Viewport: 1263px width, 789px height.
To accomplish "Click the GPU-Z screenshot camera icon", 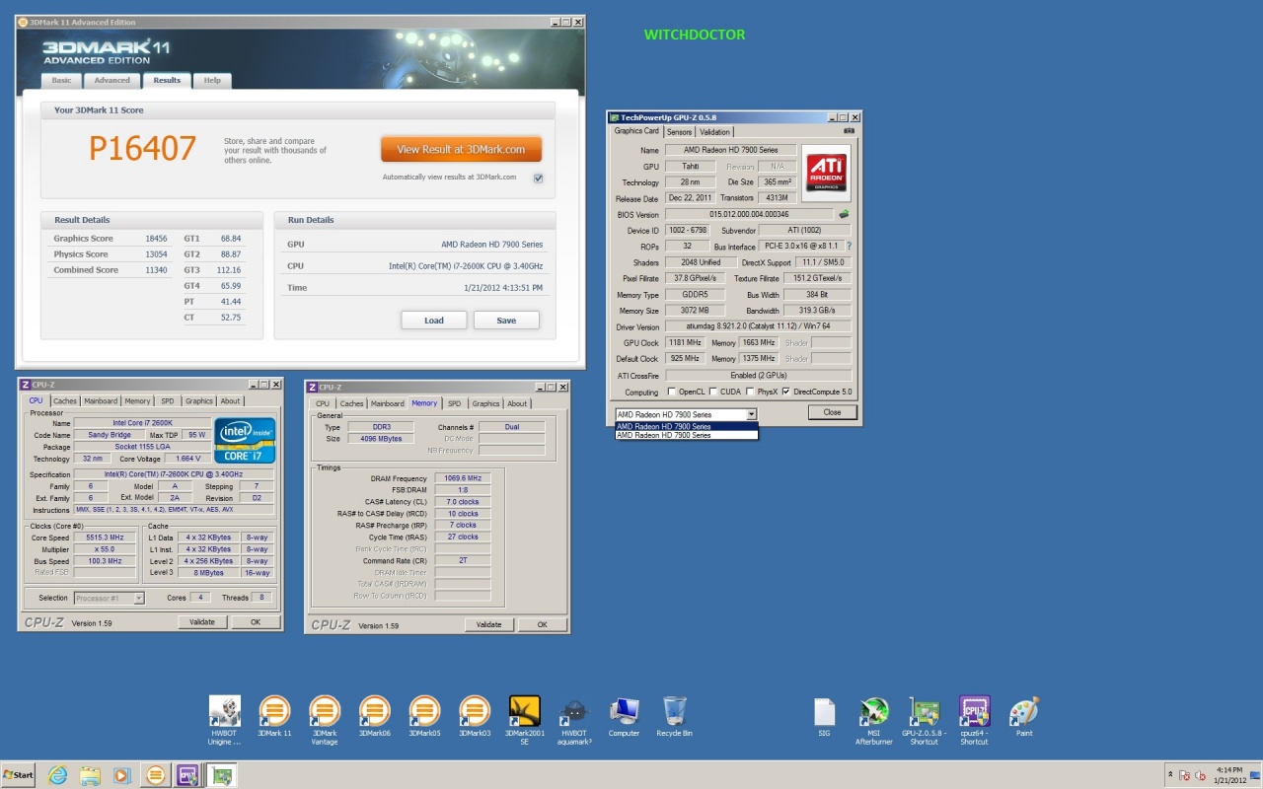I will [x=849, y=131].
